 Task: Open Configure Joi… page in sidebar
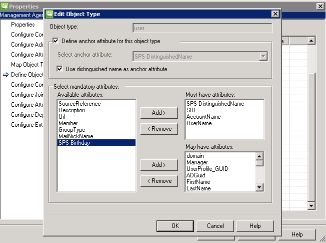[x=27, y=94]
